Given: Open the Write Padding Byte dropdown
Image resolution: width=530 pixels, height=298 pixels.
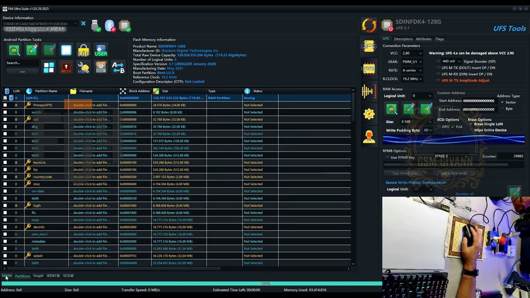Looking at the screenshot, I should coord(427,130).
